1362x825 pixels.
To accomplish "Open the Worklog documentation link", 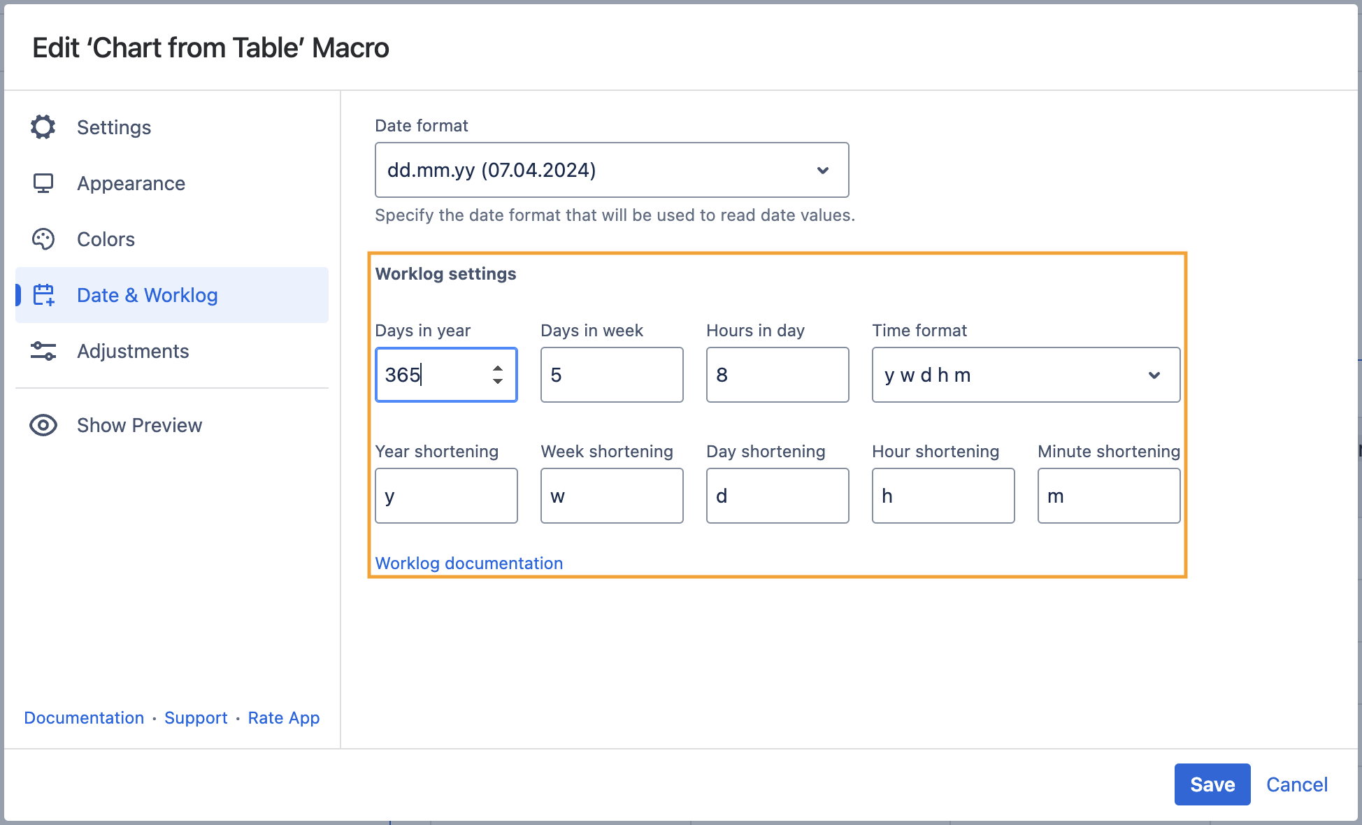I will [468, 563].
